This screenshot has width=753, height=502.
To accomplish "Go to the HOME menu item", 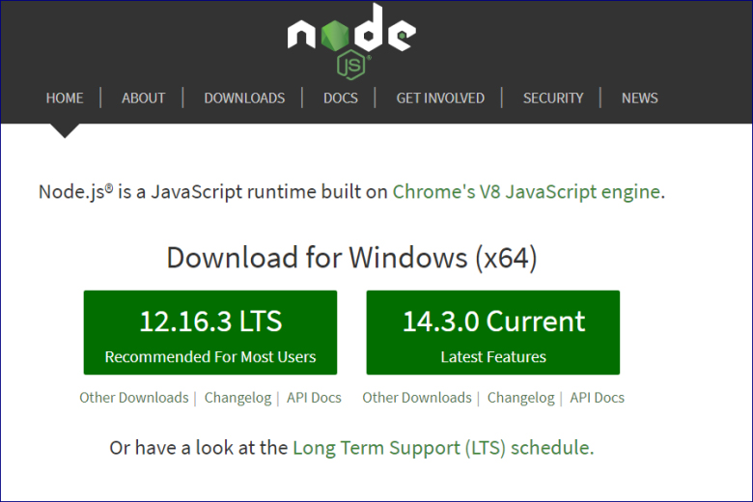I will click(65, 98).
